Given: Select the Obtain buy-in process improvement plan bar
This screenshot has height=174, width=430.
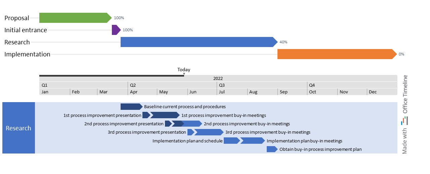Looking at the screenshot, I should pyautogui.click(x=272, y=149).
